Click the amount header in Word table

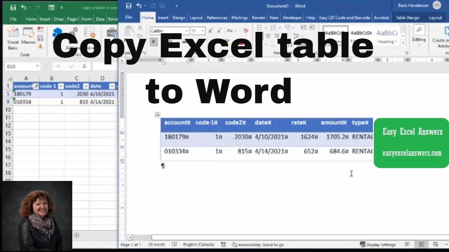pos(334,122)
